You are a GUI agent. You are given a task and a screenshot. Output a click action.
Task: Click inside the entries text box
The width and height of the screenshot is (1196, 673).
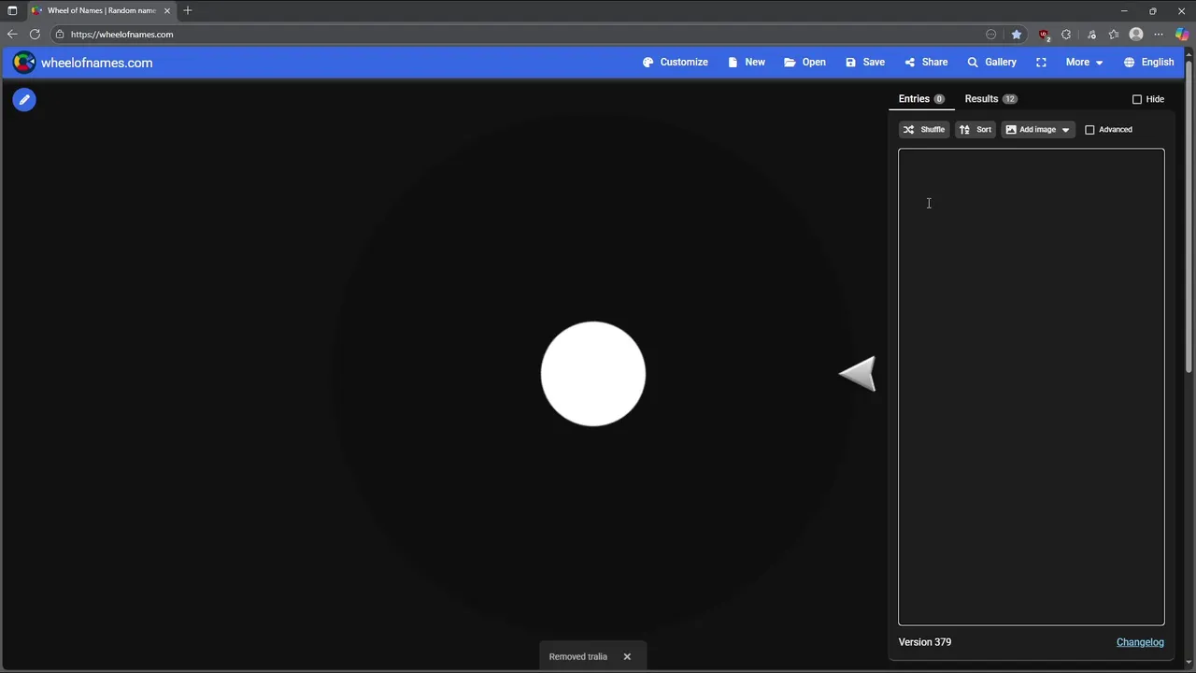(1032, 387)
